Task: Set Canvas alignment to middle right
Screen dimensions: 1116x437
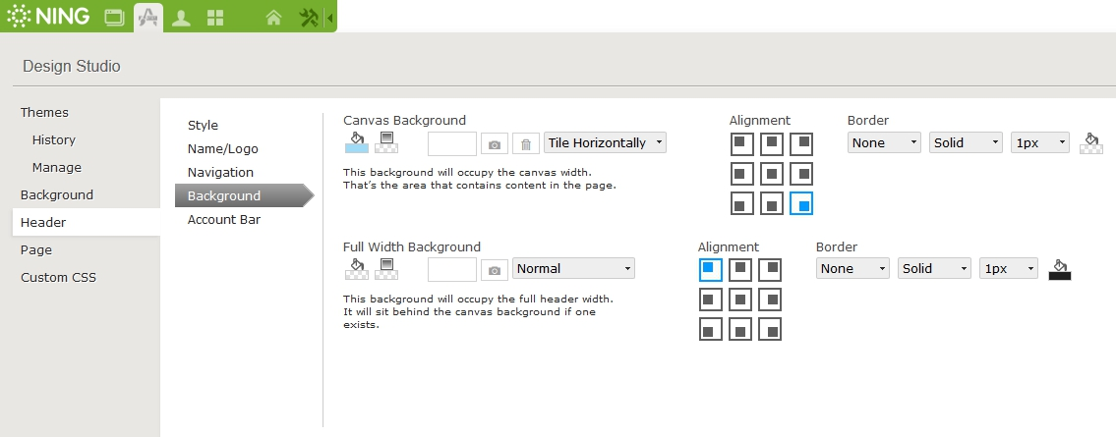Action: pyautogui.click(x=801, y=174)
